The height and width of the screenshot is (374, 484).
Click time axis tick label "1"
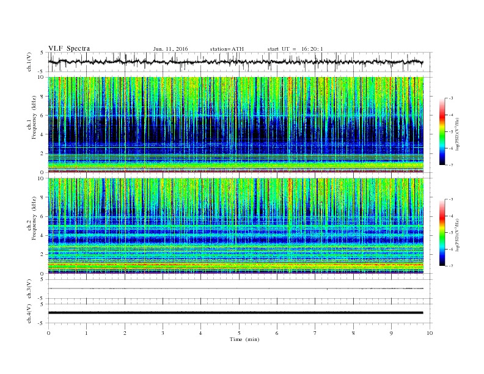coord(86,333)
